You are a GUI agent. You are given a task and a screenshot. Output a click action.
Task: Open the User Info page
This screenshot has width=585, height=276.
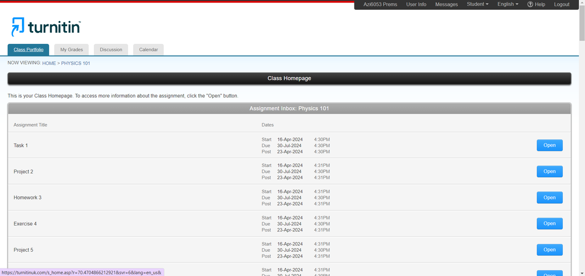(x=416, y=4)
